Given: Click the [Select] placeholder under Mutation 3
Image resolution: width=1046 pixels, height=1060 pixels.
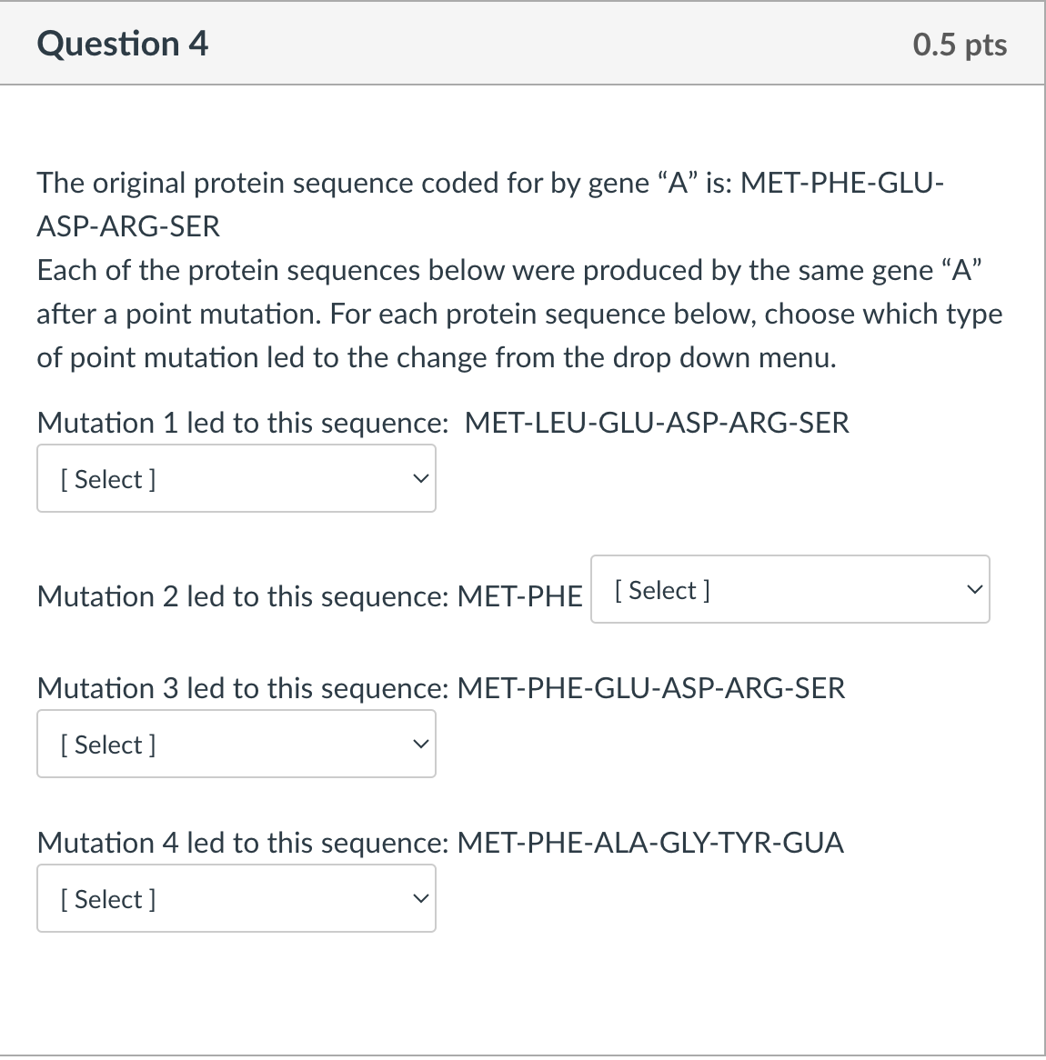Looking at the screenshot, I should click(x=107, y=745).
